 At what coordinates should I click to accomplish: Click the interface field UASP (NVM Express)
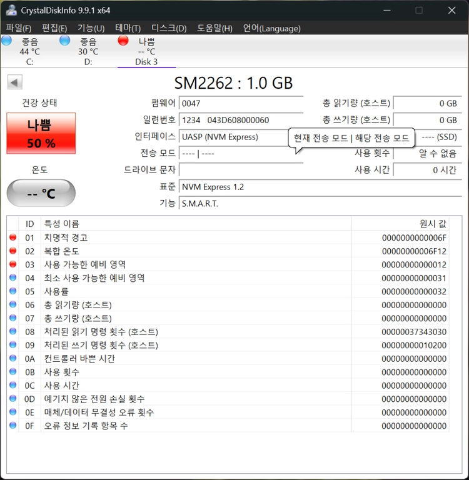234,137
